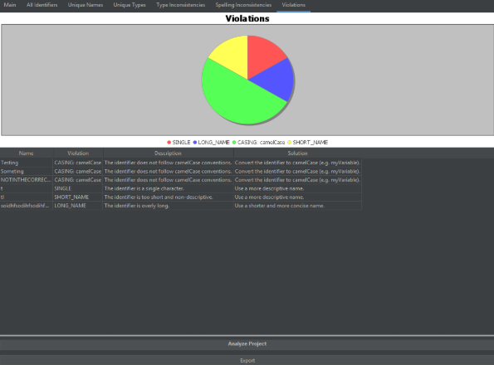Screen dimensions: 494x365
Task: Click the SINGLE violation cell
Action: pyautogui.click(x=78, y=188)
